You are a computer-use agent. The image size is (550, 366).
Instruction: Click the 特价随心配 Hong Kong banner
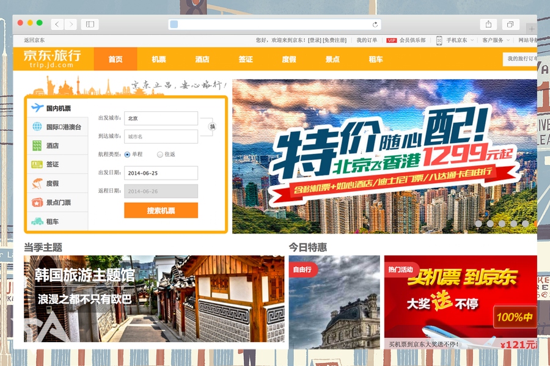pos(384,156)
